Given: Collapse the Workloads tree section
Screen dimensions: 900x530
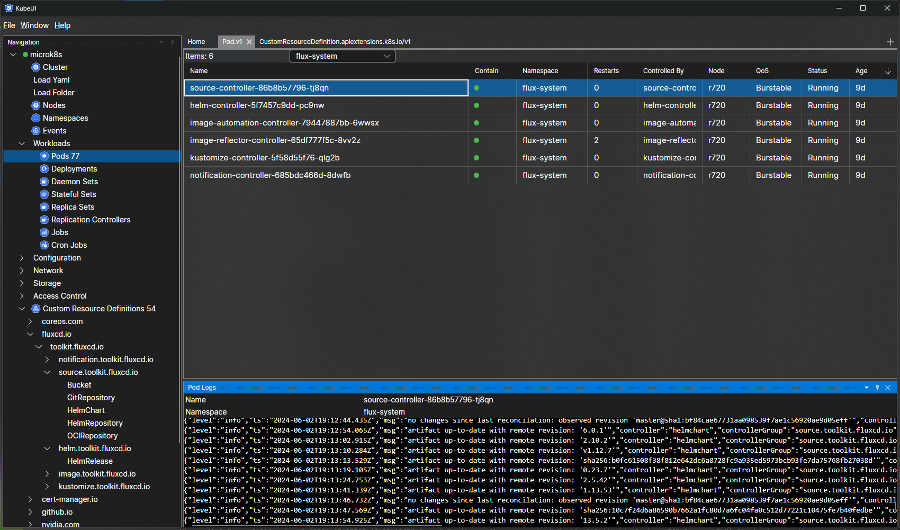Looking at the screenshot, I should click(x=22, y=143).
